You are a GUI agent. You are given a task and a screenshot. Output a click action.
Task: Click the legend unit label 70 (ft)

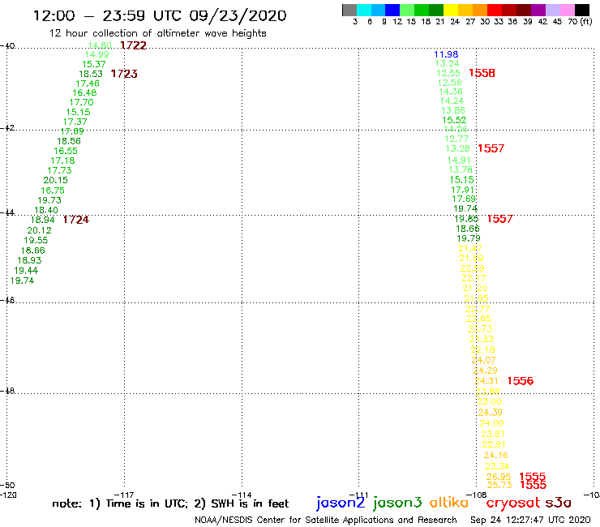pyautogui.click(x=580, y=21)
